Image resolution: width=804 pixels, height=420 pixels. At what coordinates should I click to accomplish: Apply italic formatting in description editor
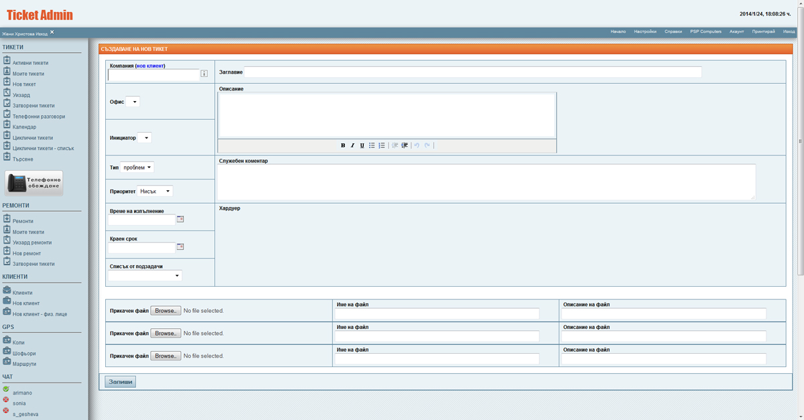pyautogui.click(x=352, y=145)
